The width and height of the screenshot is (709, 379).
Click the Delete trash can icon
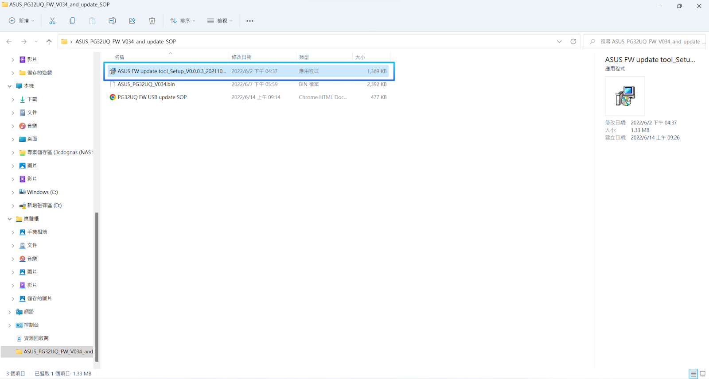(x=152, y=21)
